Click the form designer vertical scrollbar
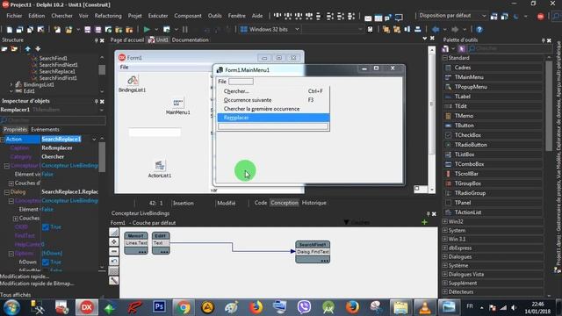The height and width of the screenshot is (316, 562). tap(431, 118)
